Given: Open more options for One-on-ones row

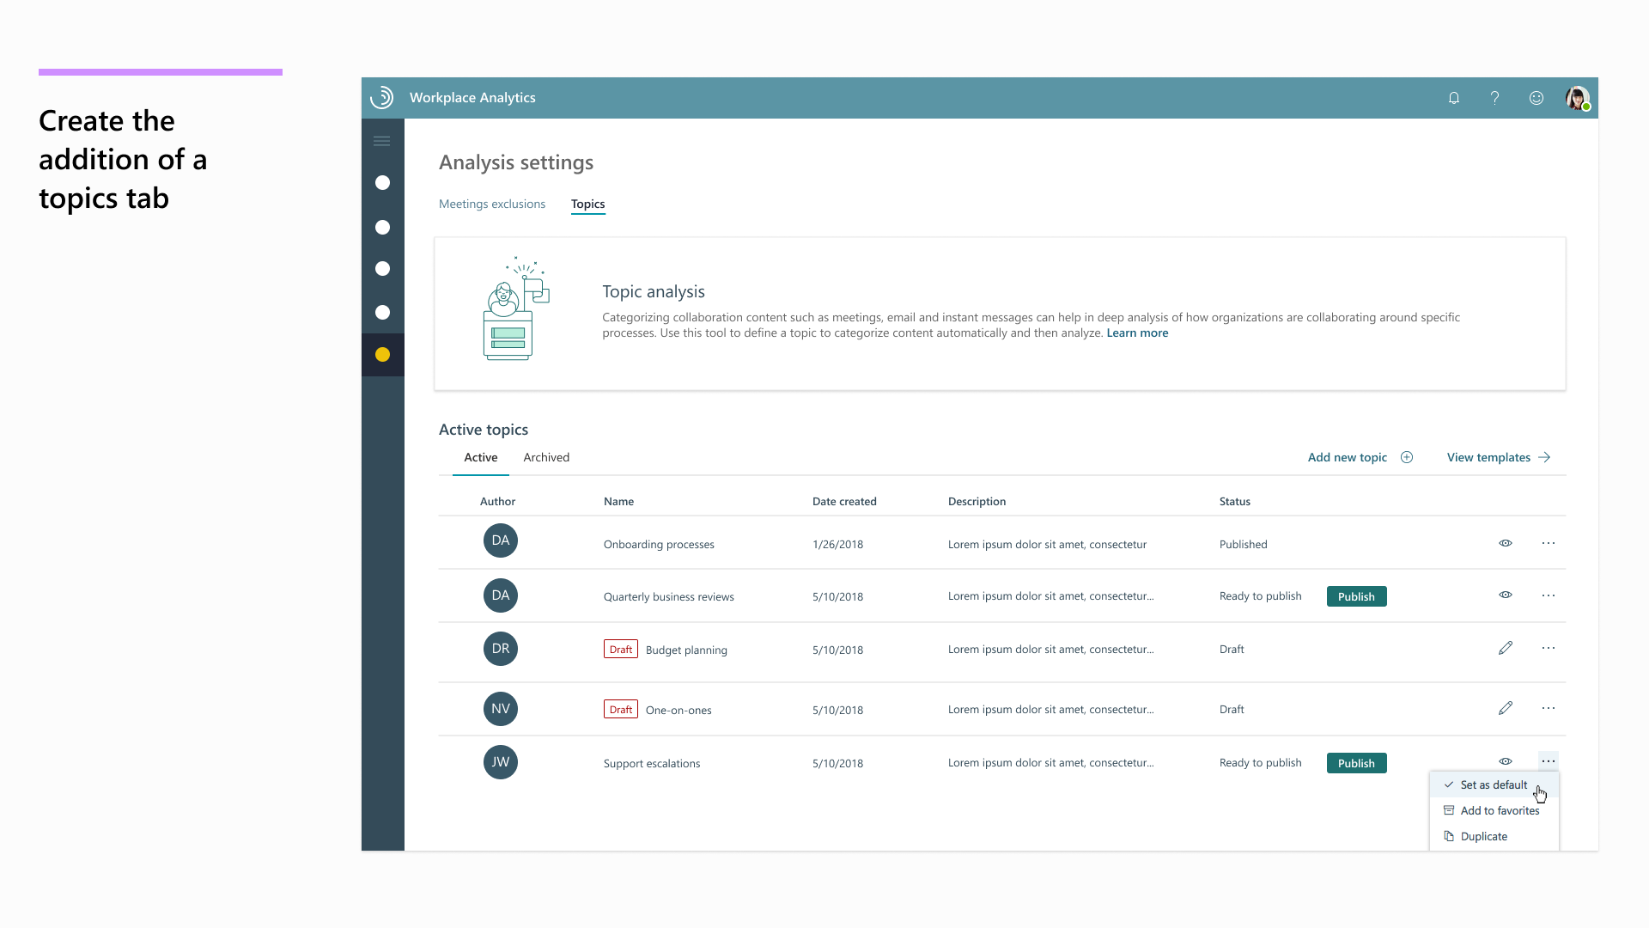Looking at the screenshot, I should (x=1549, y=708).
